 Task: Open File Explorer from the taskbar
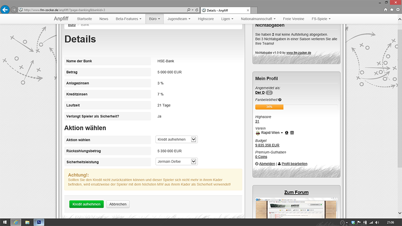pyautogui.click(x=28, y=222)
